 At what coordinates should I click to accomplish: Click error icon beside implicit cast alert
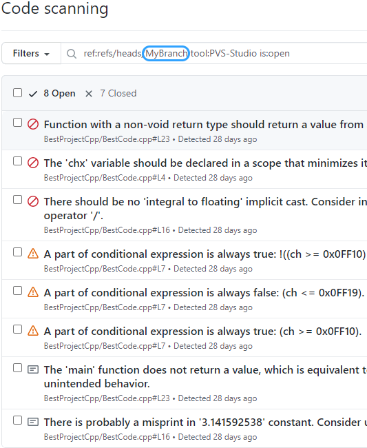(x=33, y=201)
